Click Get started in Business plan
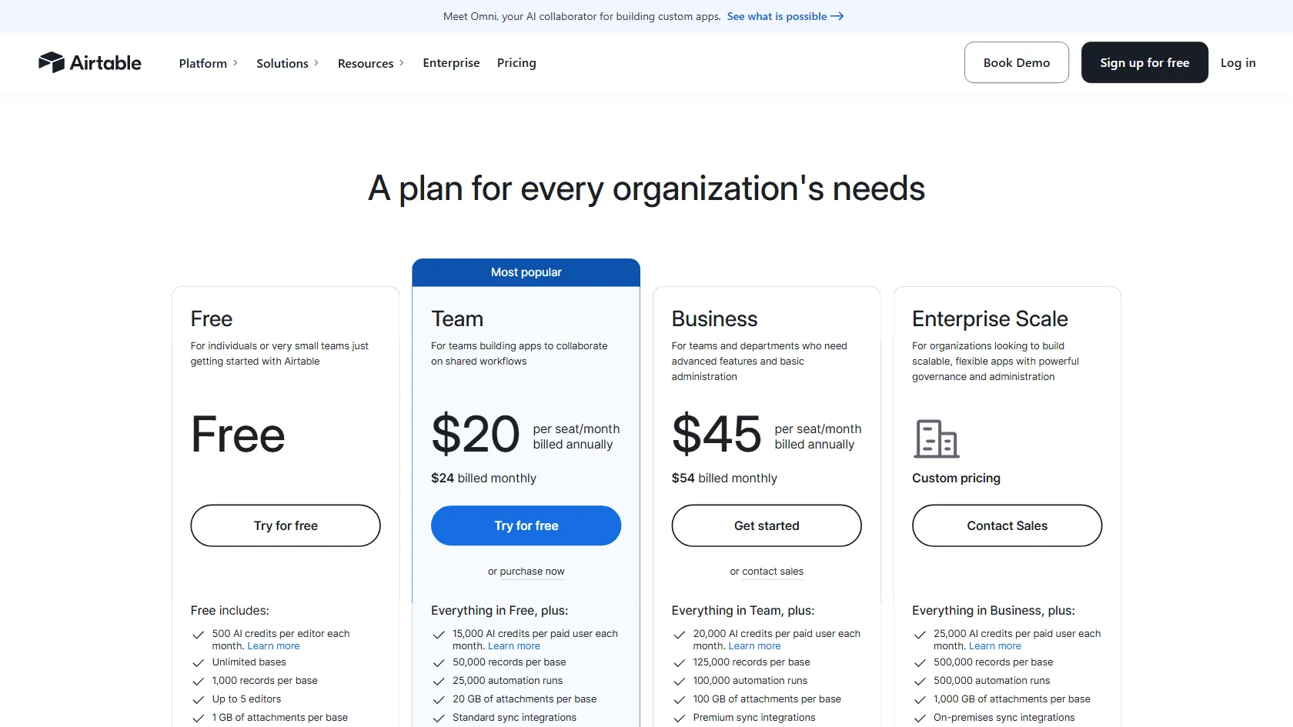This screenshot has width=1293, height=727. pyautogui.click(x=767, y=525)
